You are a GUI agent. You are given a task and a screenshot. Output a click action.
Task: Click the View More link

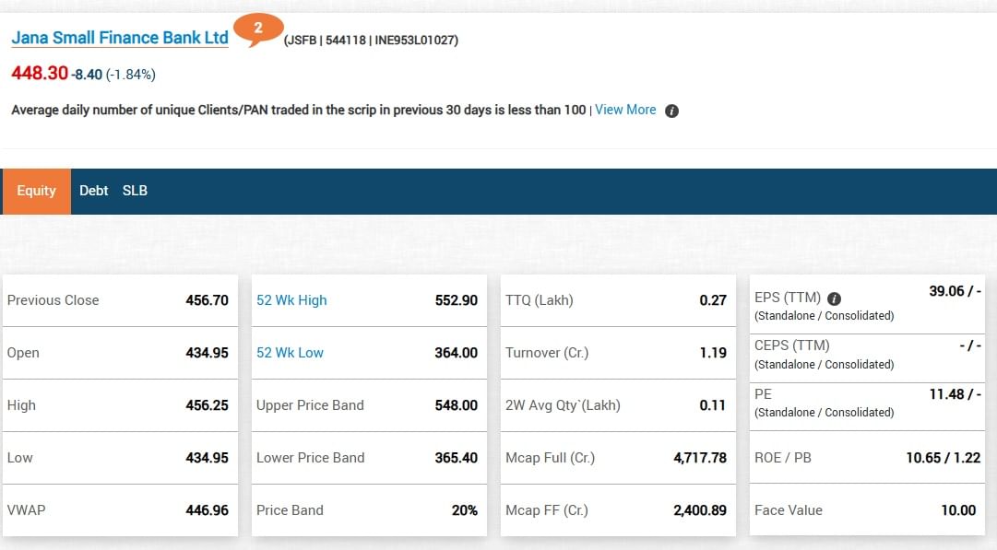coord(625,110)
